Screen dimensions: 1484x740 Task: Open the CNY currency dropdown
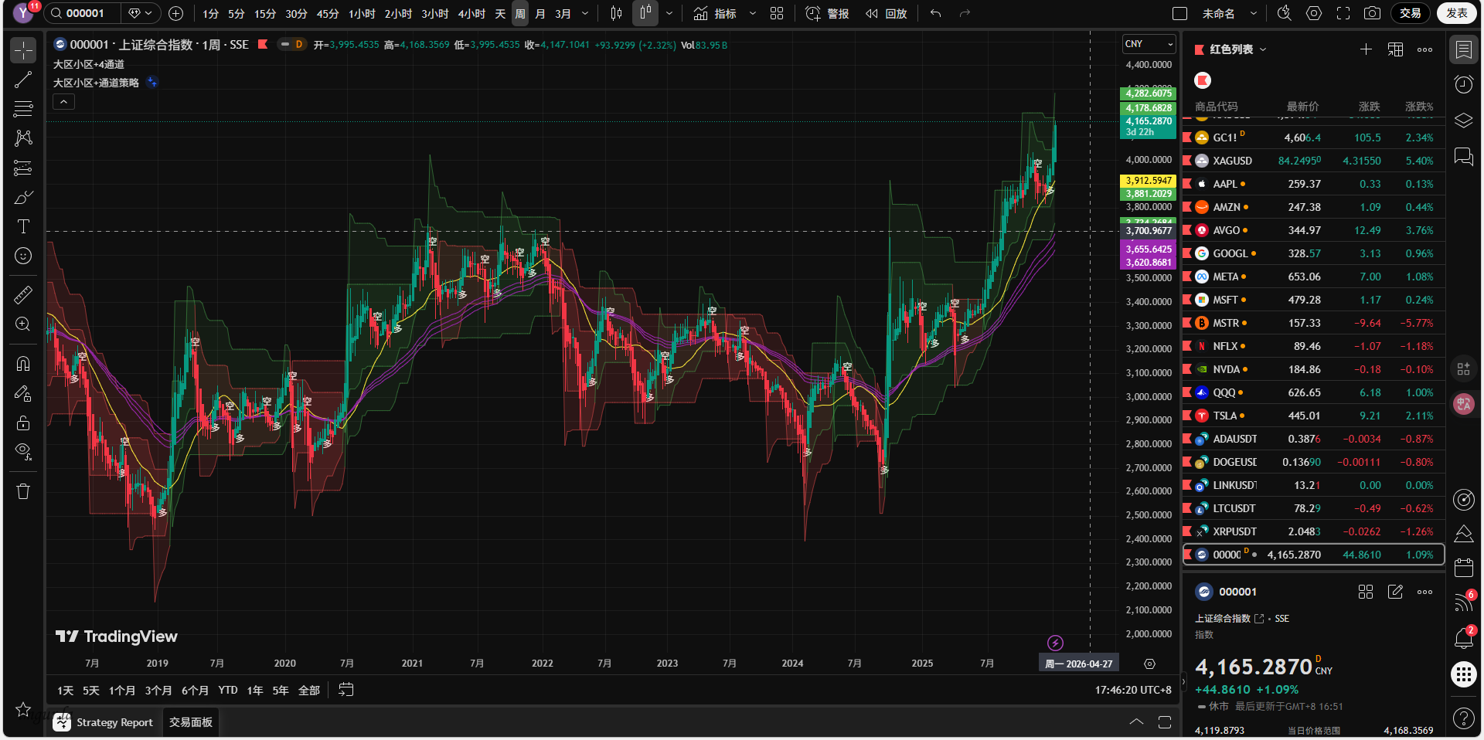tap(1149, 44)
